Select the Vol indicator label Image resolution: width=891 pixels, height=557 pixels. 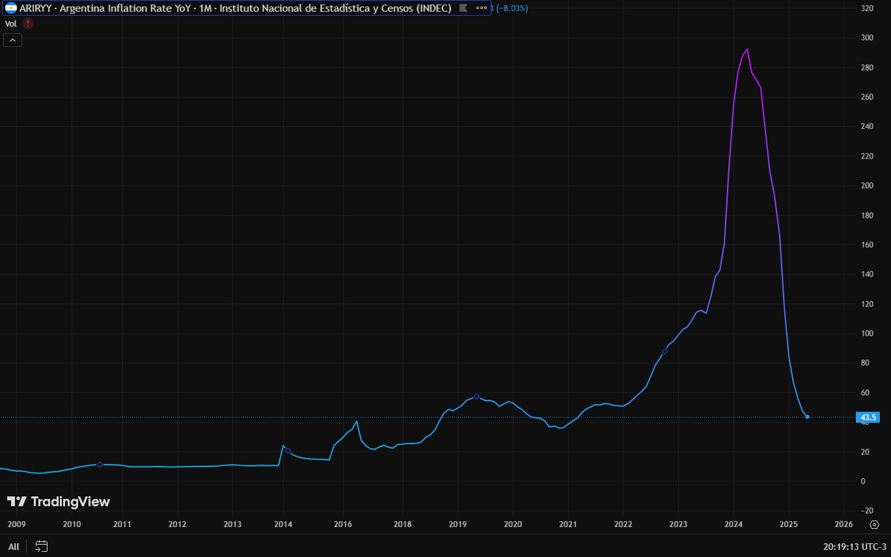click(11, 23)
